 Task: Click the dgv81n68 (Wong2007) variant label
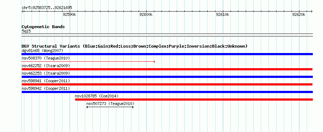click(x=42, y=50)
